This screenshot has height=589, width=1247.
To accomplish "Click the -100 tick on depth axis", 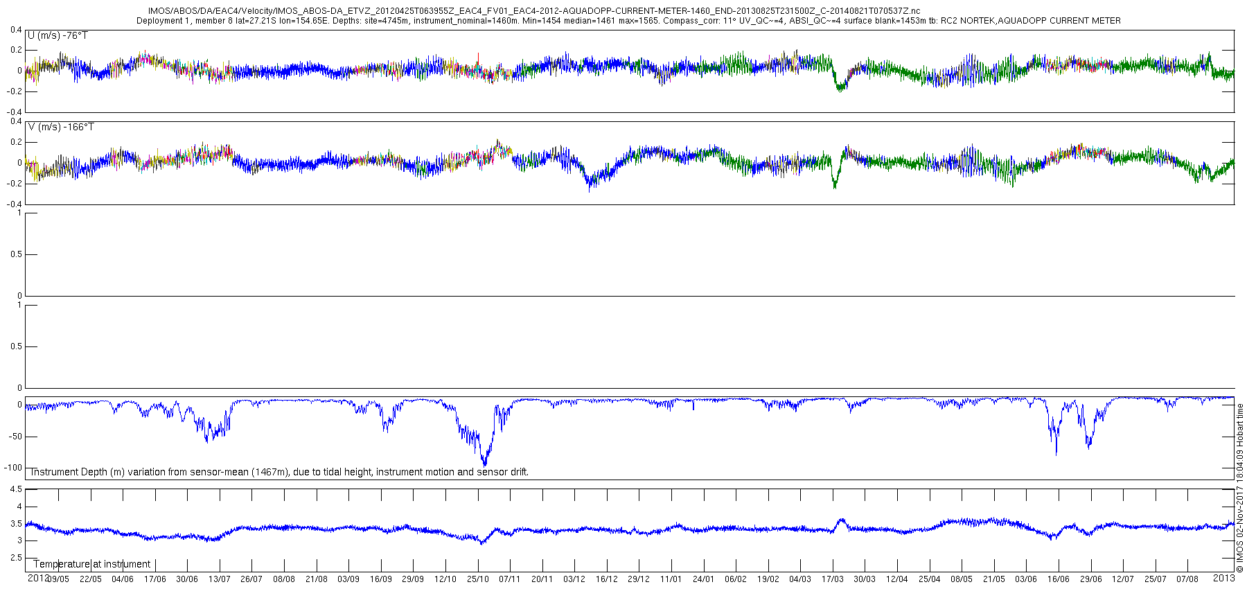I will (x=12, y=468).
